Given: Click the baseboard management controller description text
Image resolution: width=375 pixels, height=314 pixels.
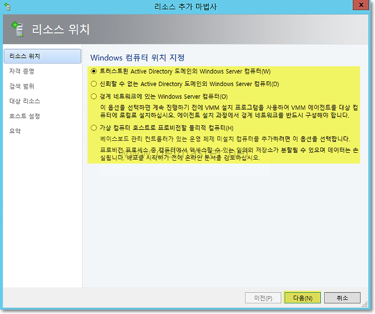Looking at the screenshot, I should click(x=225, y=139).
